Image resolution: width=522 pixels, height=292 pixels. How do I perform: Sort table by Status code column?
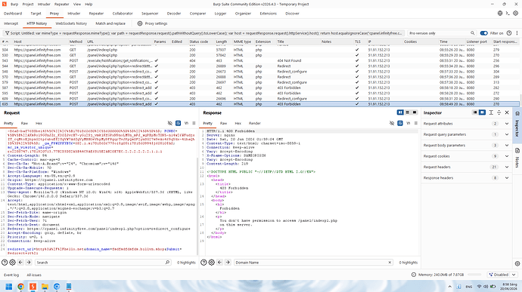pos(199,41)
